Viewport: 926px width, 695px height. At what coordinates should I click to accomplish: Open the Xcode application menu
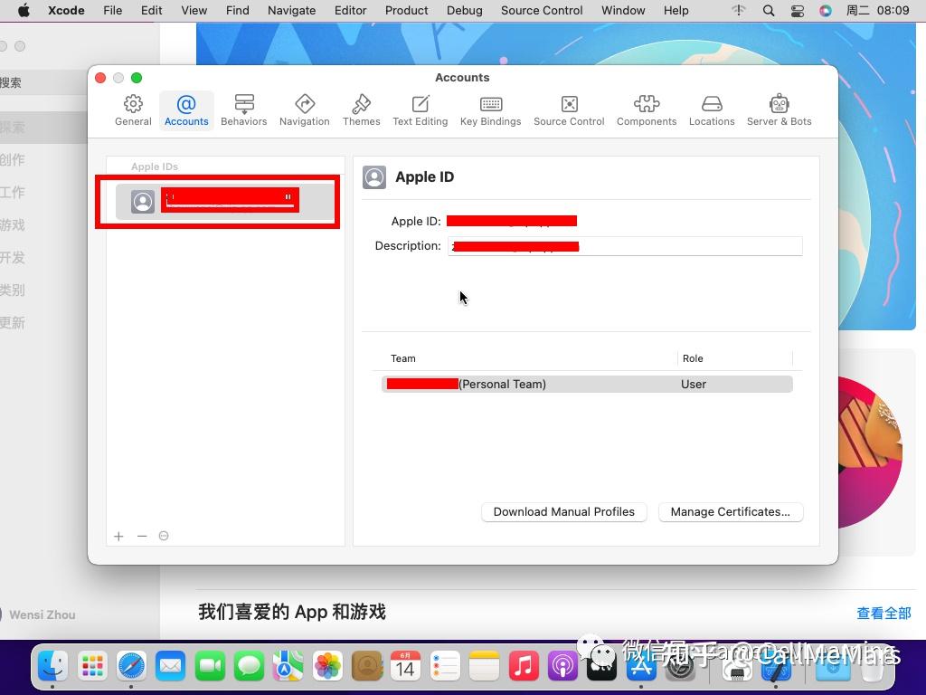(x=66, y=11)
